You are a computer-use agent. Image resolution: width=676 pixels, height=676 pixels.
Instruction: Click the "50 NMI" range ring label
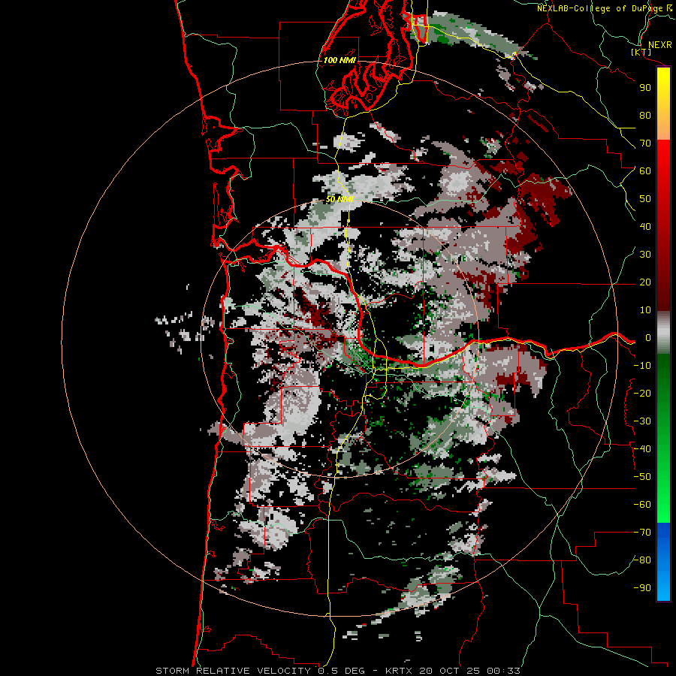click(x=340, y=199)
